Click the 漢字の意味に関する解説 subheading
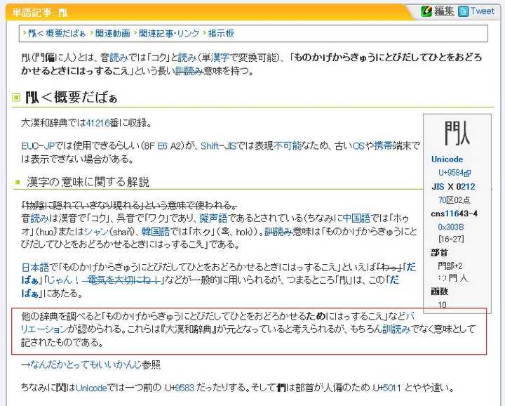This screenshot has height=406, width=505. click(88, 182)
